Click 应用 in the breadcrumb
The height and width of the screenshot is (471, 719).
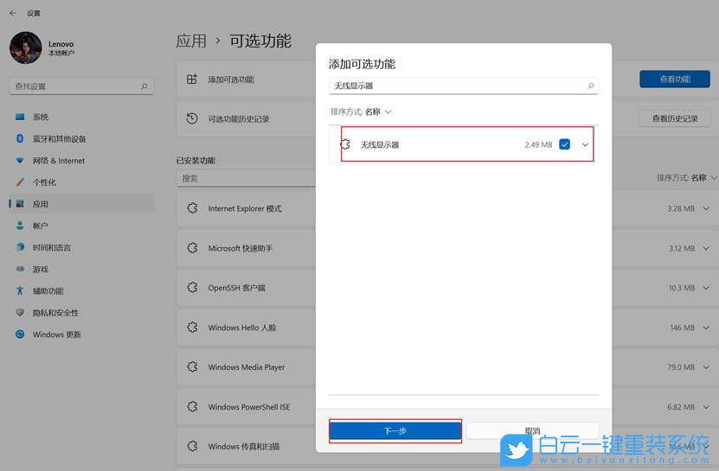191,41
